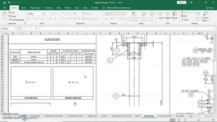Click the Undo arrow icon
Screen dimensions: 217x122
(x=9, y=2)
